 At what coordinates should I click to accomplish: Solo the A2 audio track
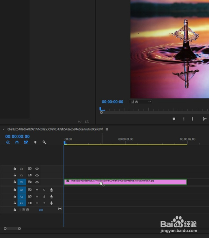[44, 197]
